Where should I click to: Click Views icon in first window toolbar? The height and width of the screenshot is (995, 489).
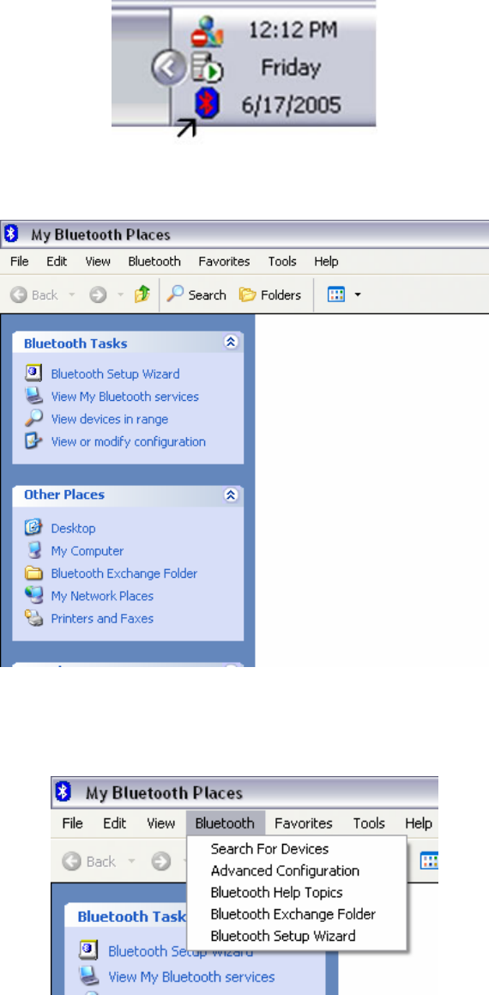[x=336, y=294]
